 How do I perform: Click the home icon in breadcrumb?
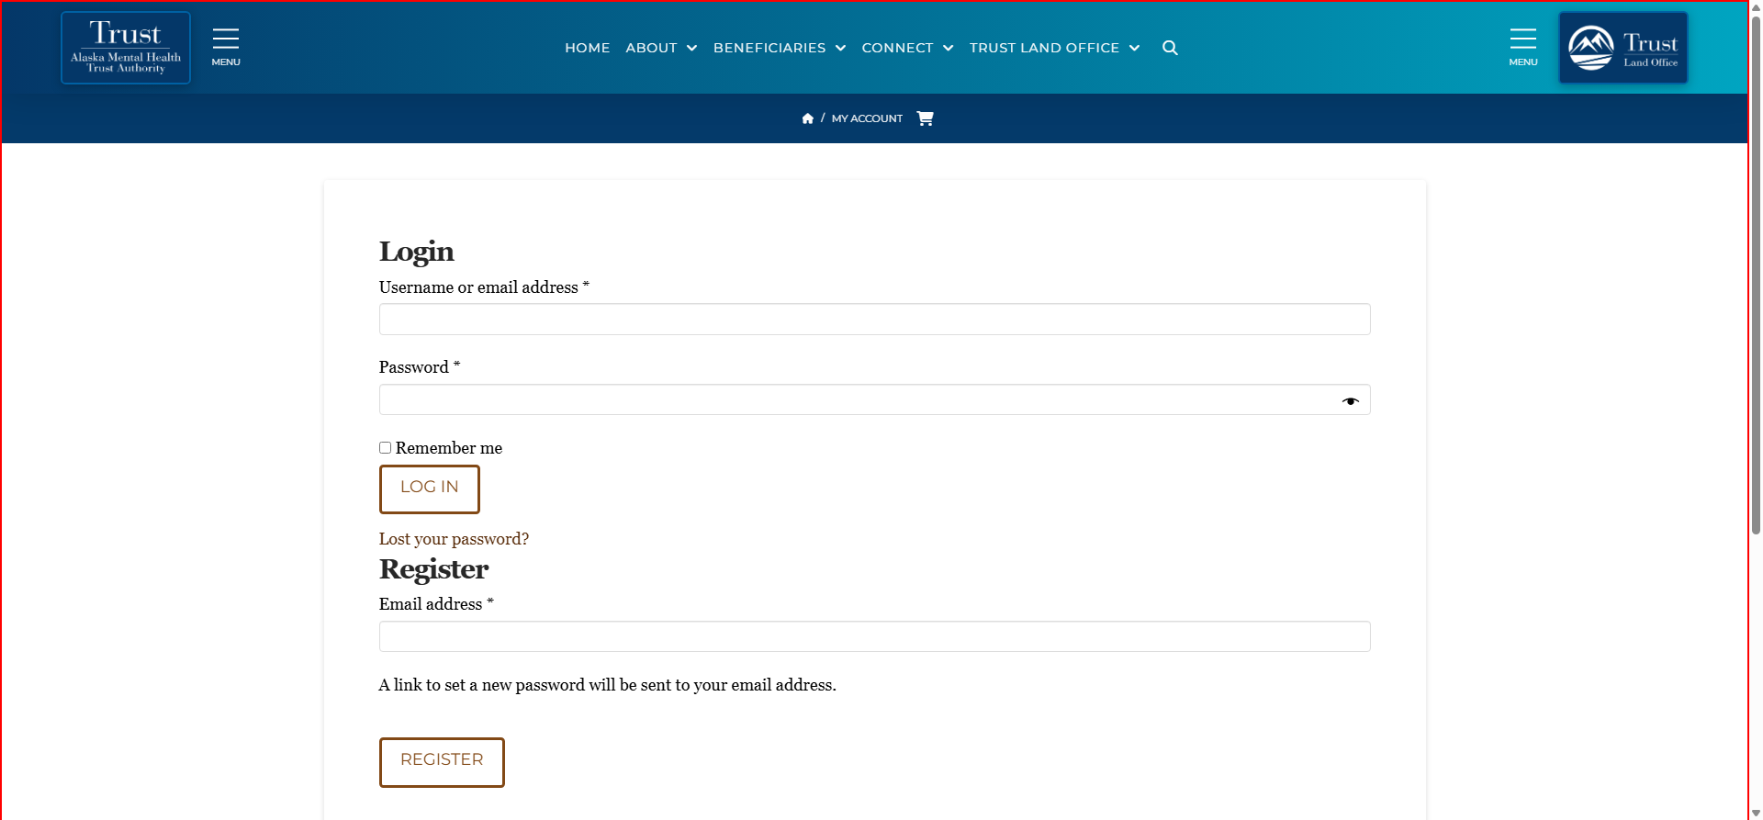tap(807, 118)
